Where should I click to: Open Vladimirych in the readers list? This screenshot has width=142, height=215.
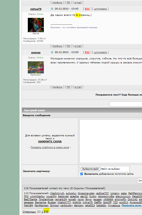tap(57, 193)
